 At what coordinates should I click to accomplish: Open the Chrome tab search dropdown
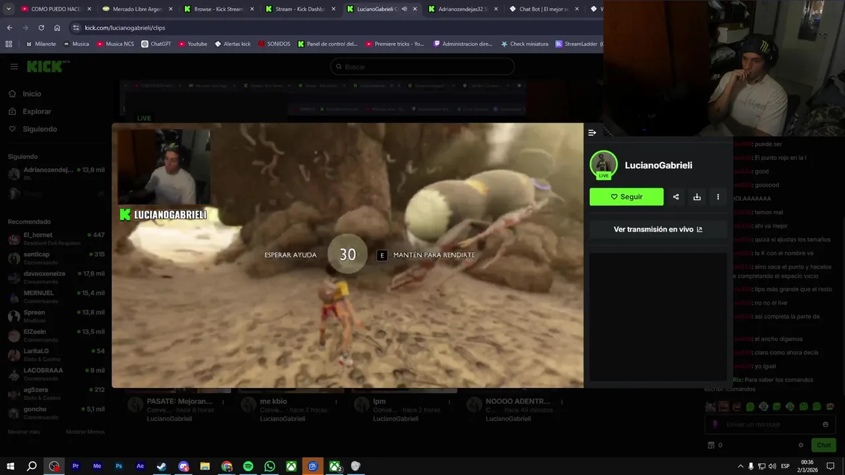[9, 9]
